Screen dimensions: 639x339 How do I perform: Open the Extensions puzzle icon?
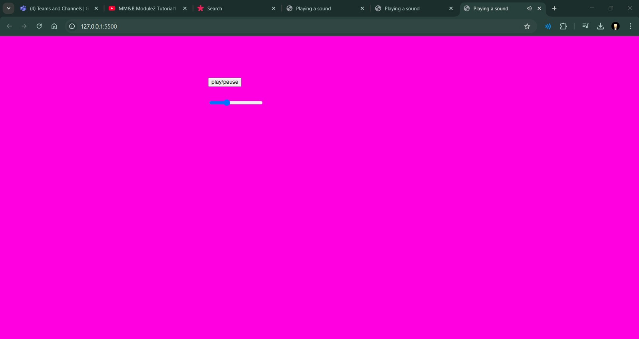564,26
